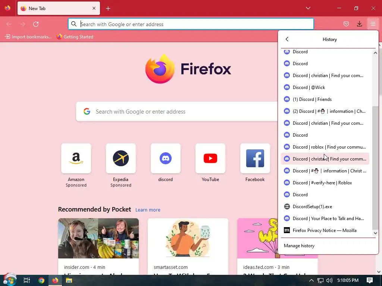
Task: Select the New Tab tab
Action: tap(59, 8)
